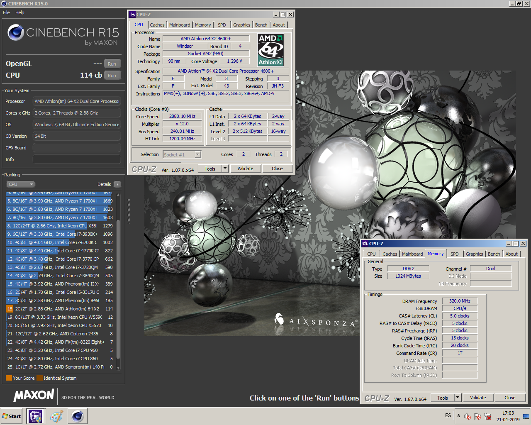Switch to Graphics tab in top CPU-Z window
The height and width of the screenshot is (425, 531).
tap(242, 25)
